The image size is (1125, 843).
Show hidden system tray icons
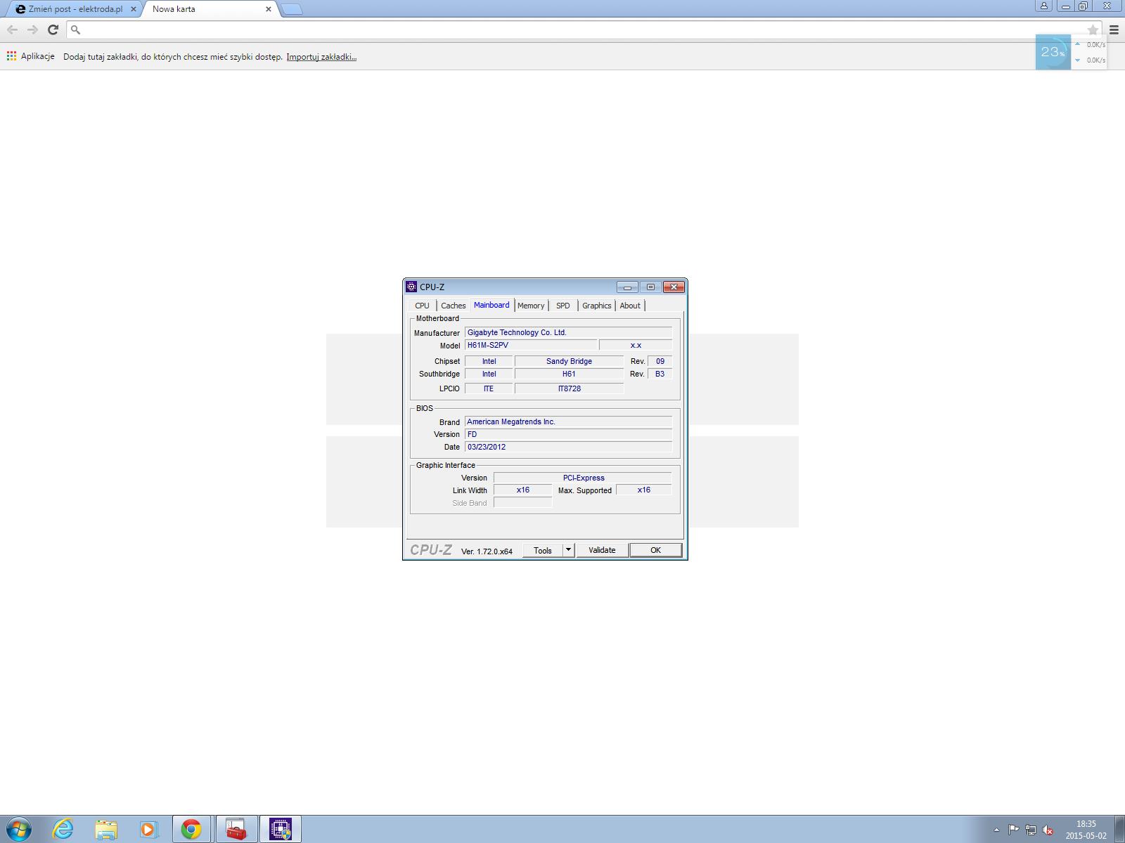click(x=996, y=830)
